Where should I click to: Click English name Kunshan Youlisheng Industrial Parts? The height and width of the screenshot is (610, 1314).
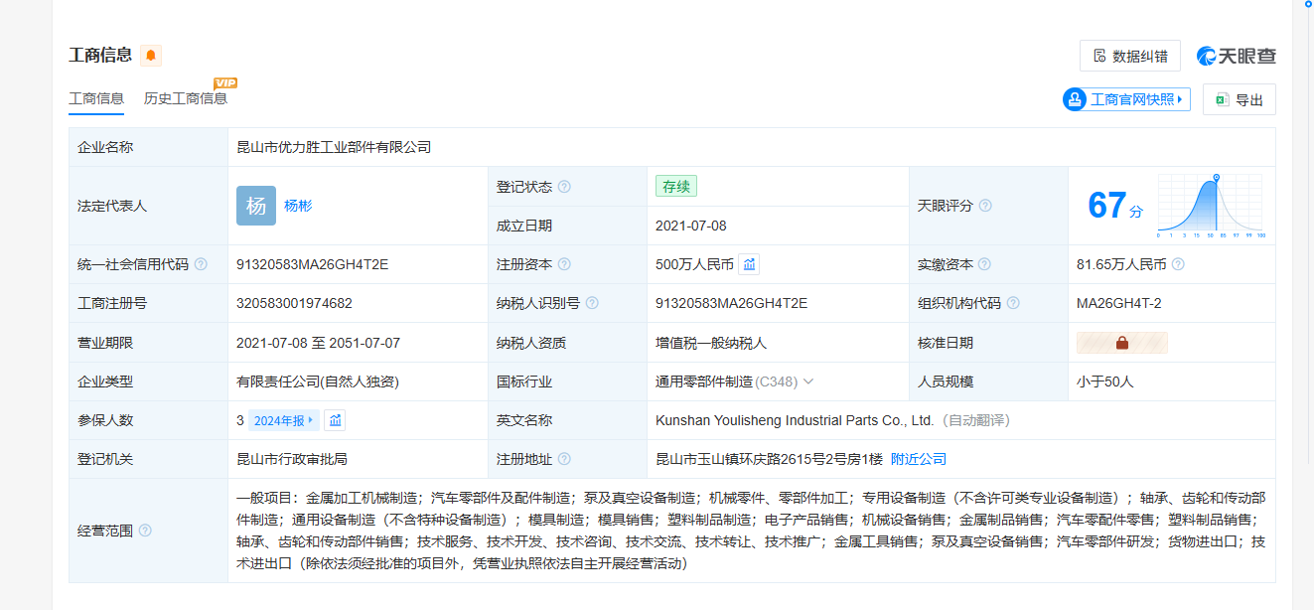[795, 420]
